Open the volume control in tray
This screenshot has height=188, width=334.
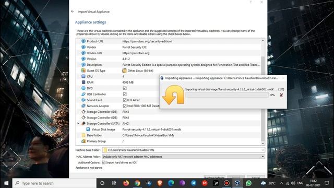293,183
